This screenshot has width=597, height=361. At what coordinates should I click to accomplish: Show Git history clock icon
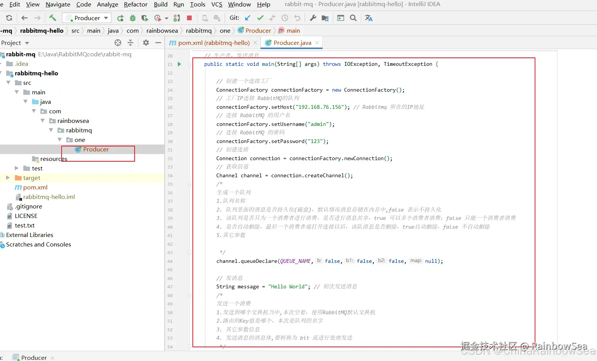point(285,18)
